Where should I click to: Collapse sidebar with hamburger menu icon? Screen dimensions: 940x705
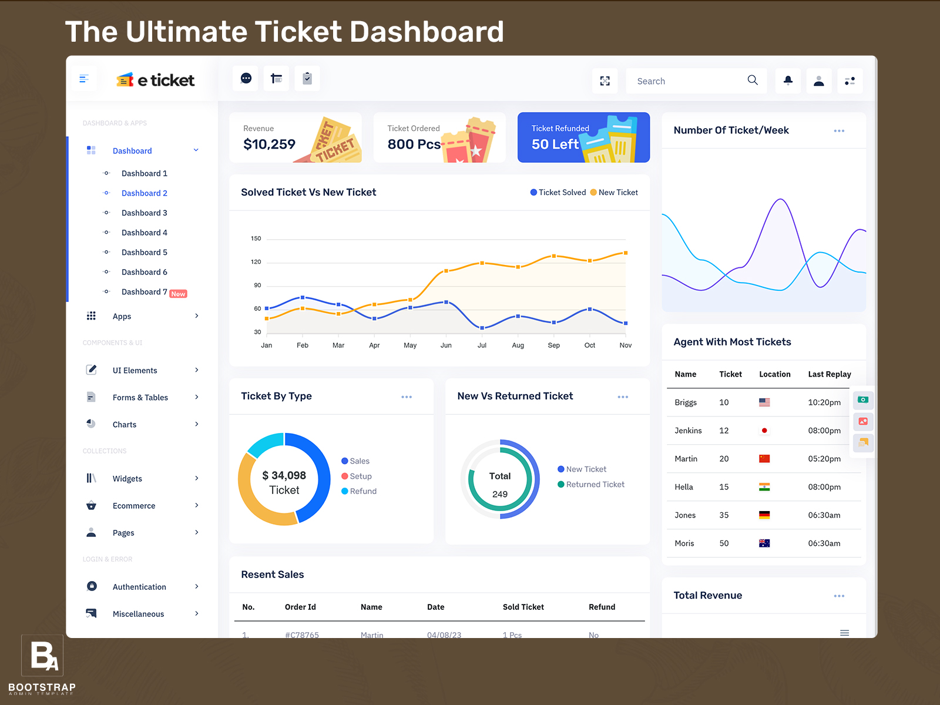pos(84,79)
